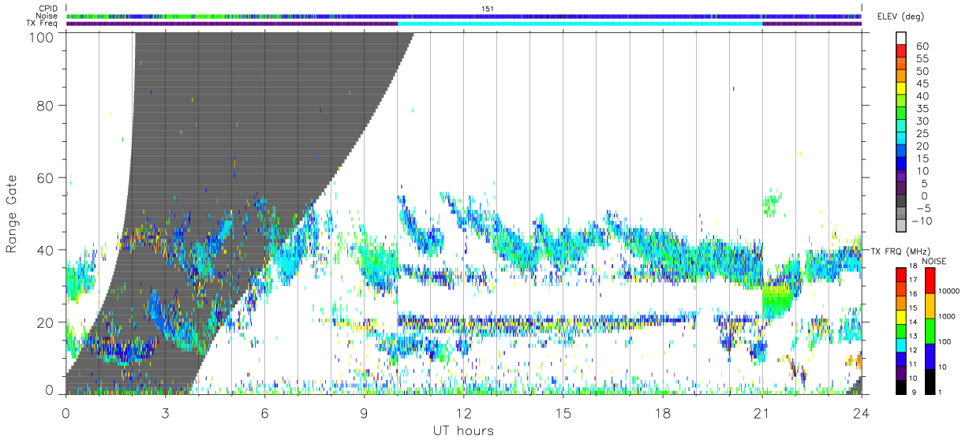Click the 'Noise' label at top left
This screenshot has height=447, width=969.
click(x=48, y=16)
